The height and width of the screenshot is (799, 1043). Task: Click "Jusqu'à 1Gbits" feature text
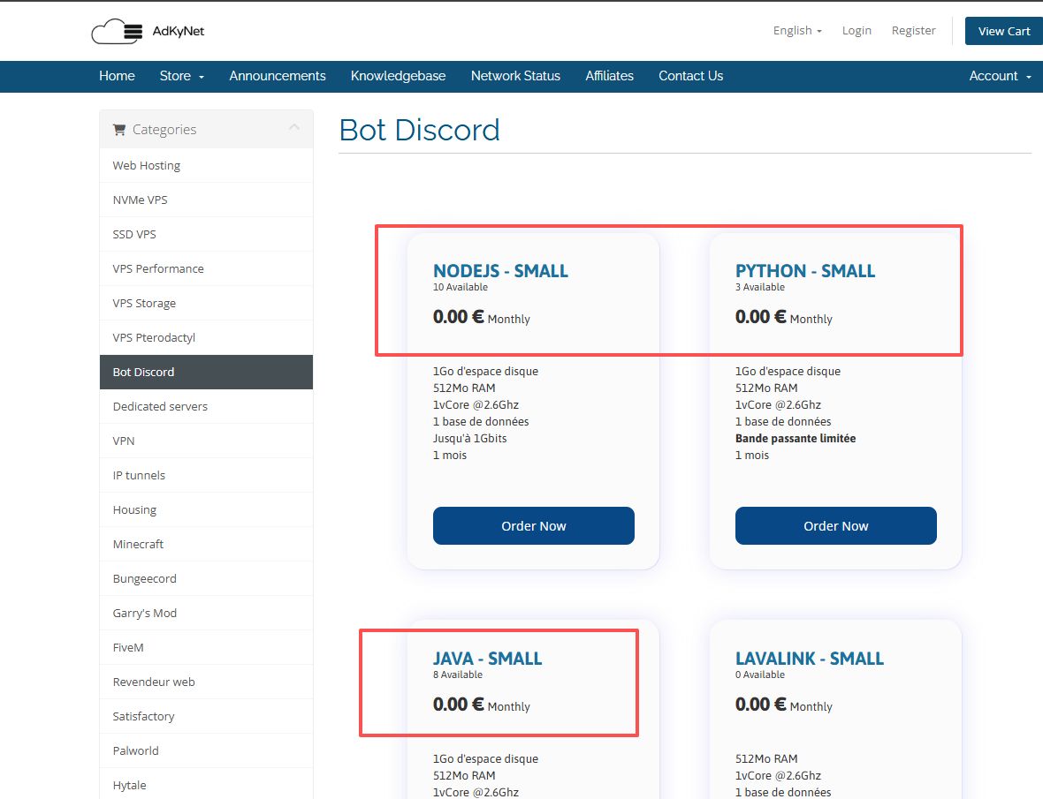coord(469,439)
